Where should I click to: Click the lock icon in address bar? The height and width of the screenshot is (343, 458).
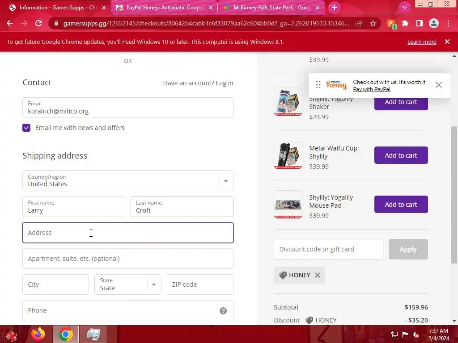click(x=56, y=23)
